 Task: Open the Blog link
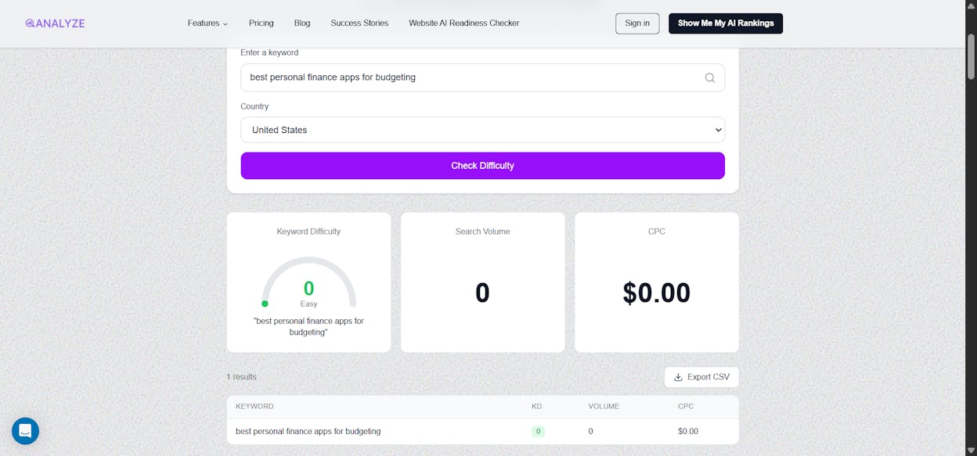click(x=302, y=23)
